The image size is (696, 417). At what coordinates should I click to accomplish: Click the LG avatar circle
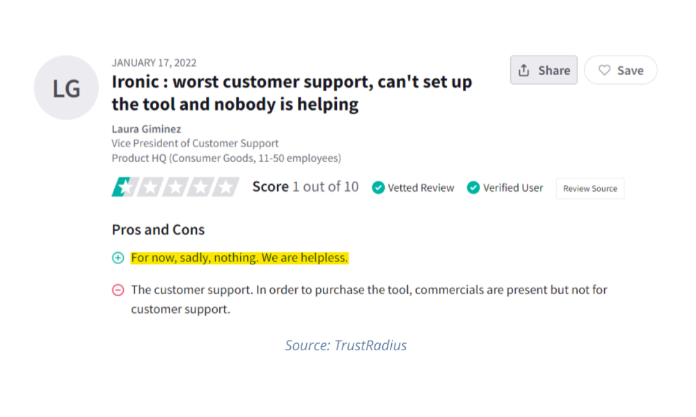click(x=66, y=88)
